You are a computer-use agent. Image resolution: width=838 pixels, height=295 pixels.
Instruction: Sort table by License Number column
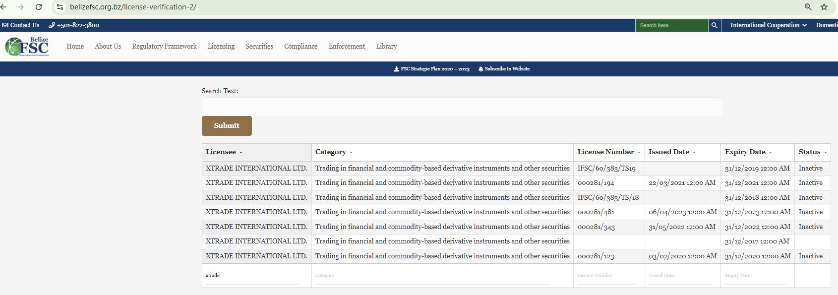[x=609, y=152]
